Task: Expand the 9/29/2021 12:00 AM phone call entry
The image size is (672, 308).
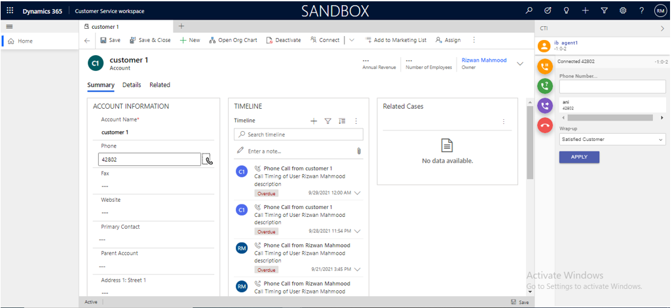Action: pos(358,193)
